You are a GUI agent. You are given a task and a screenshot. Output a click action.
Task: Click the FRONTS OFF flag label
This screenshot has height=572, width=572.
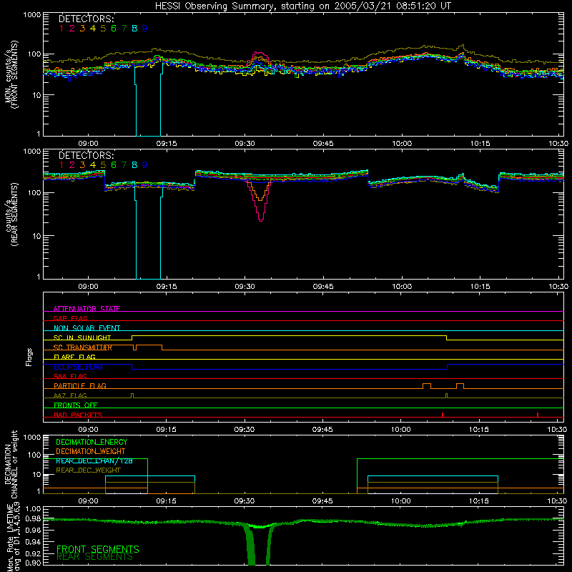point(76,405)
